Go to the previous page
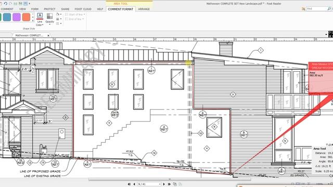Screen dimensions: 333x187 pos(134,184)
